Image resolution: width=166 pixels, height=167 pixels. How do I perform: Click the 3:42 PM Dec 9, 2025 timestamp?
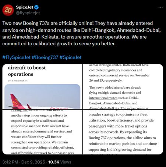point(24,162)
